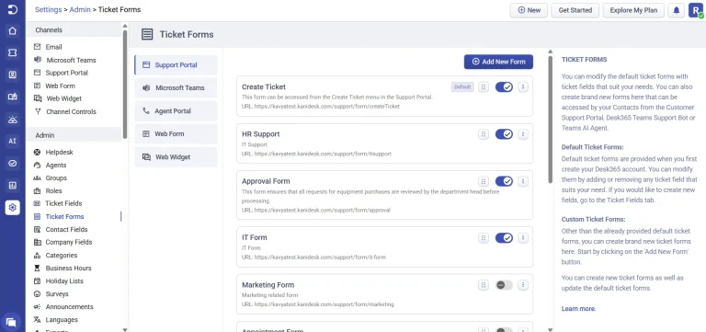
Task: Toggle off the HR Support form
Action: [x=504, y=133]
